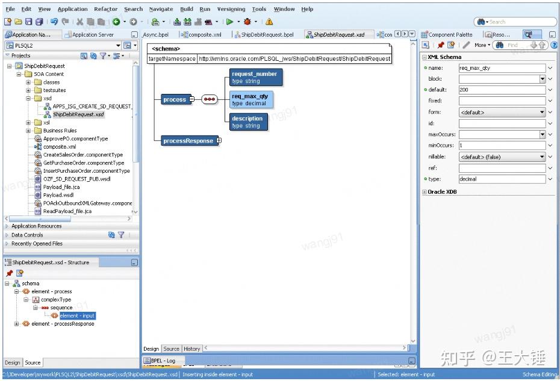Expand the Business Rules folder
Image resolution: width=560 pixels, height=381 pixels.
coord(28,131)
